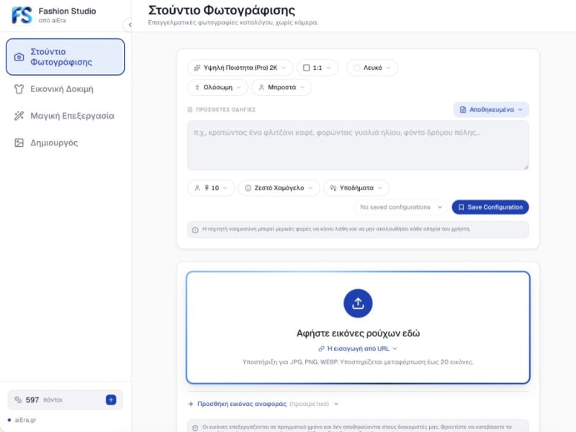Click the camera icon beside Στούντιο Φωτογράφισης
The image size is (576, 432).
[19, 57]
